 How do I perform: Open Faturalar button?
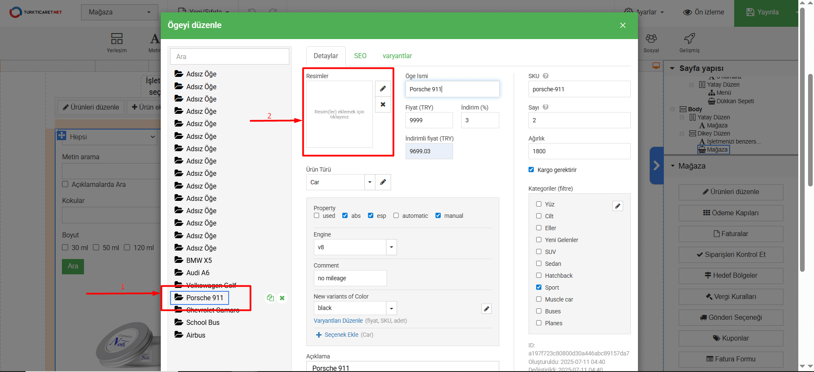click(x=731, y=234)
